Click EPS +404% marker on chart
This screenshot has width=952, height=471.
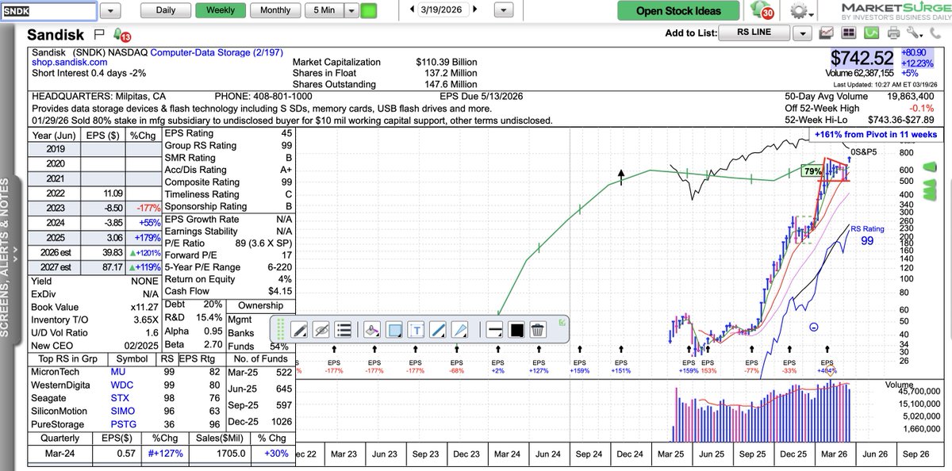pos(827,366)
